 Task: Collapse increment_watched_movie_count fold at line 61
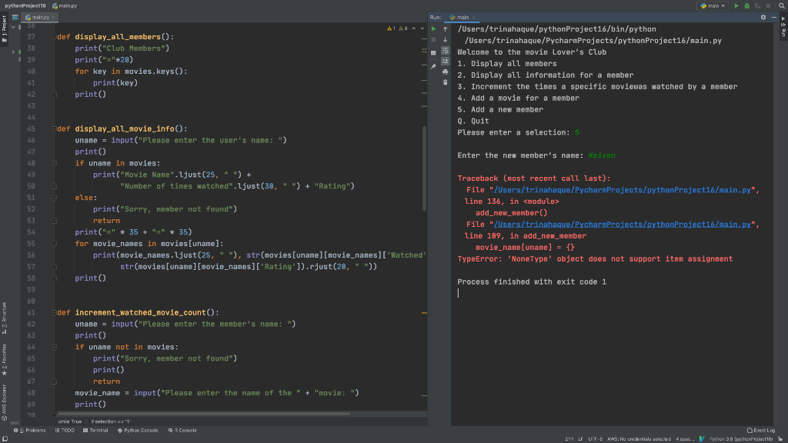tap(54, 312)
